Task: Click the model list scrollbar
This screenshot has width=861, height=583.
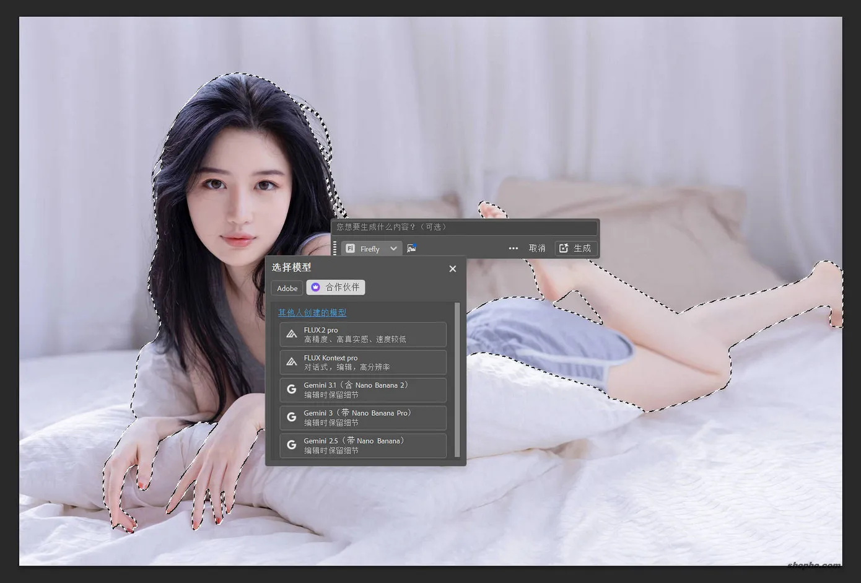Action: tap(457, 380)
